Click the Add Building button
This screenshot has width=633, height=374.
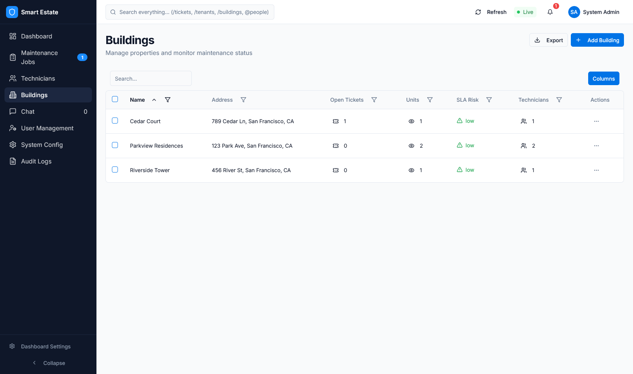(x=597, y=40)
